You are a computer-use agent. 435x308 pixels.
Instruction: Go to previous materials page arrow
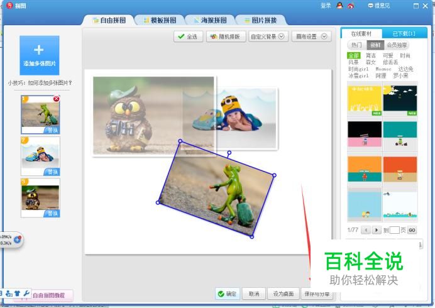click(x=366, y=230)
